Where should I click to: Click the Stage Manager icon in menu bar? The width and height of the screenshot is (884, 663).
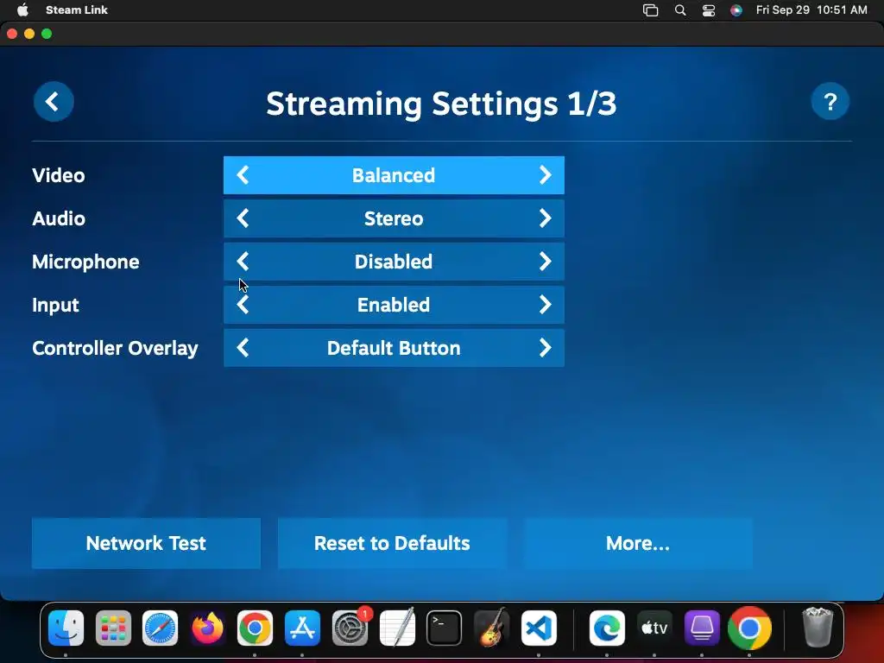click(651, 10)
